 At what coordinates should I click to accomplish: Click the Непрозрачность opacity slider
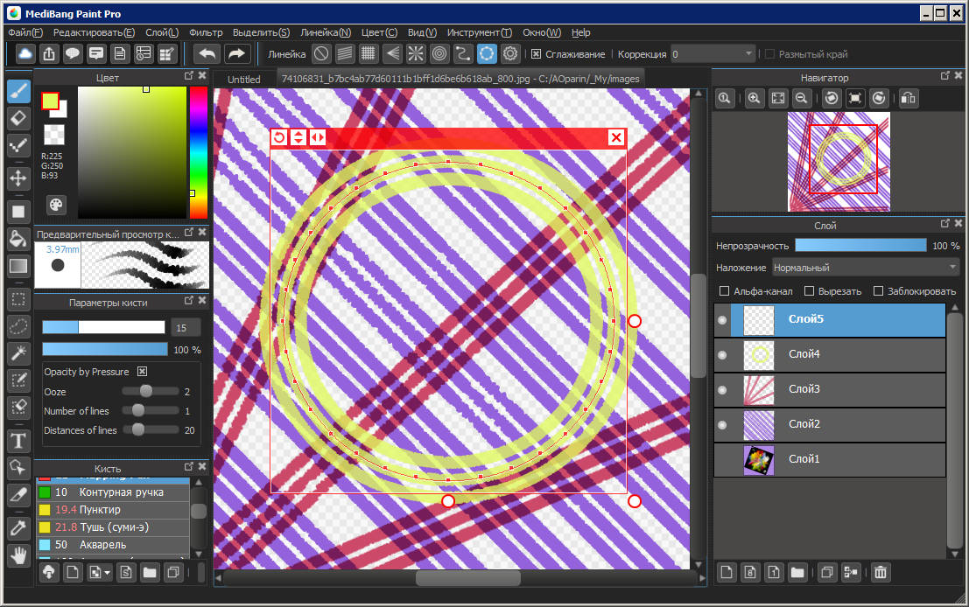(860, 245)
